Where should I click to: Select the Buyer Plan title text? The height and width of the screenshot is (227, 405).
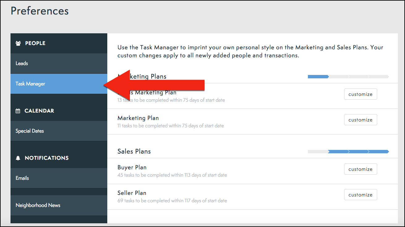tap(132, 167)
